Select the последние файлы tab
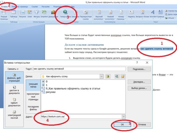Viewport: 177px width, 135px height. [33, 108]
